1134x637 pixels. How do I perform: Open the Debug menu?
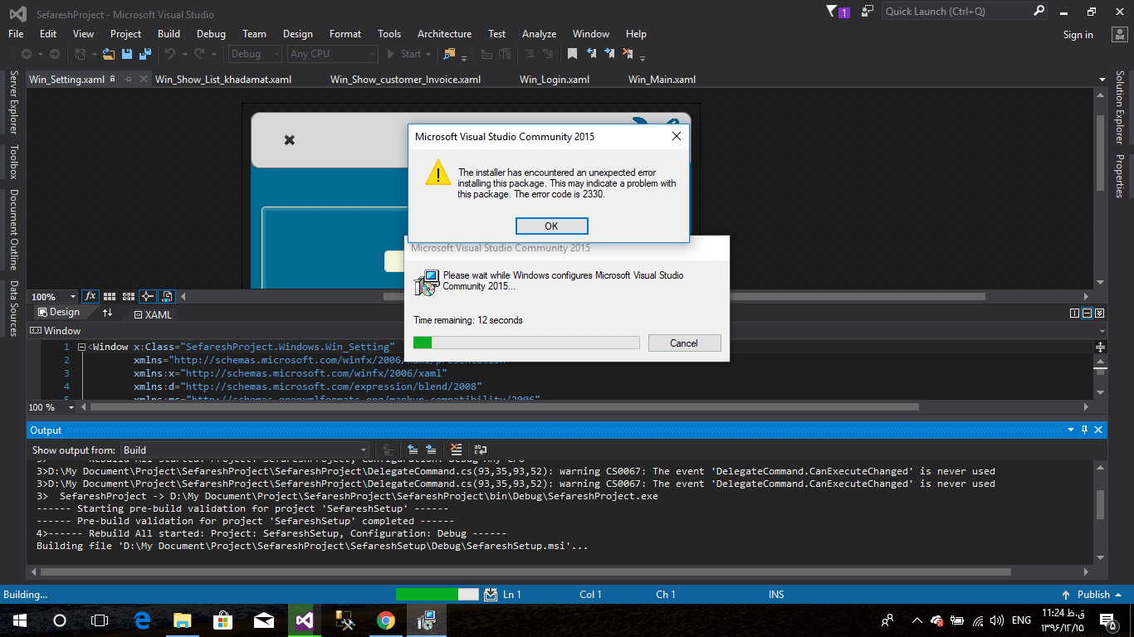pyautogui.click(x=211, y=34)
